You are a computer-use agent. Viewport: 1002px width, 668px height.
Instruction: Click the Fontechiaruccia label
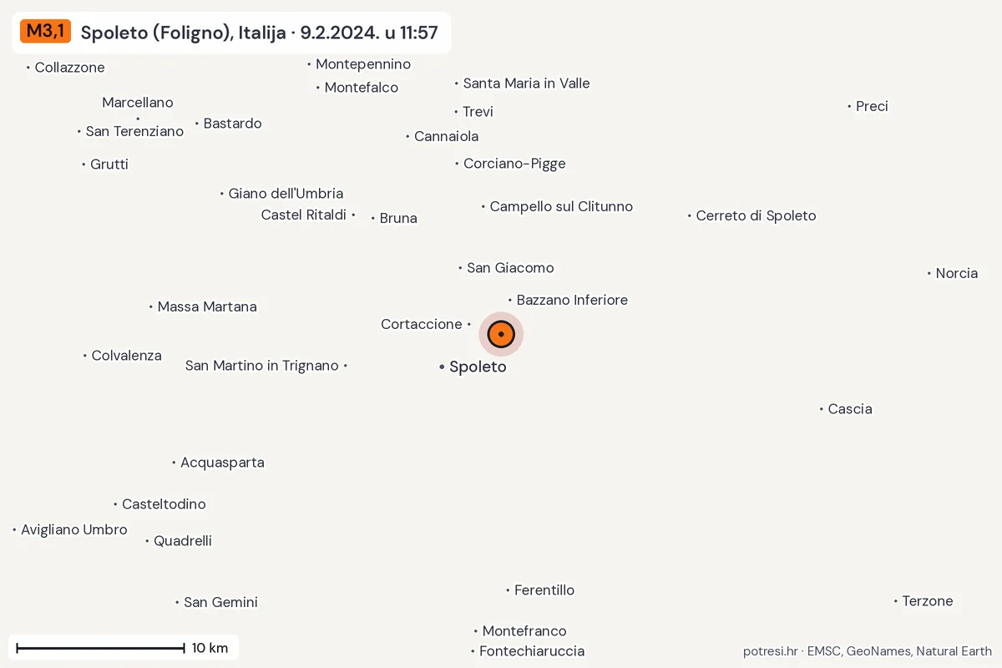click(x=532, y=651)
